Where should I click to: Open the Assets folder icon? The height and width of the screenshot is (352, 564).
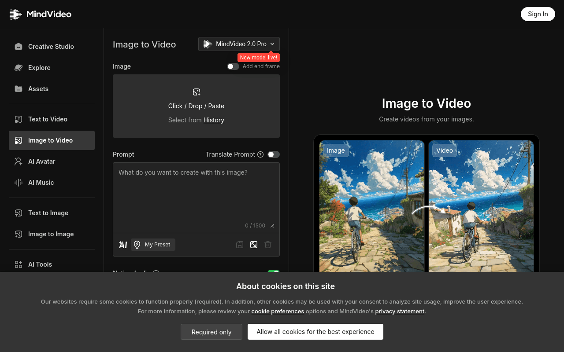[19, 89]
